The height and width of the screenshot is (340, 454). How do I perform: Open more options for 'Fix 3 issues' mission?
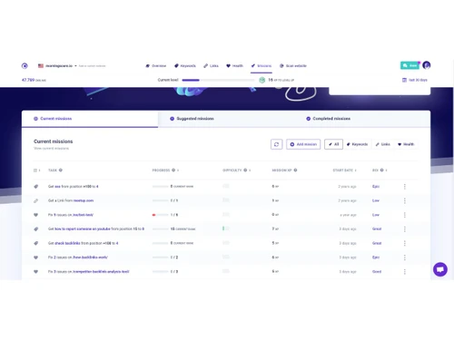point(405,272)
